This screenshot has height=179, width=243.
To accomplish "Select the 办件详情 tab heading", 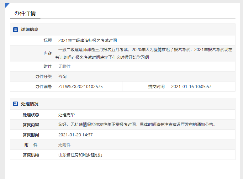I will click(x=25, y=13).
